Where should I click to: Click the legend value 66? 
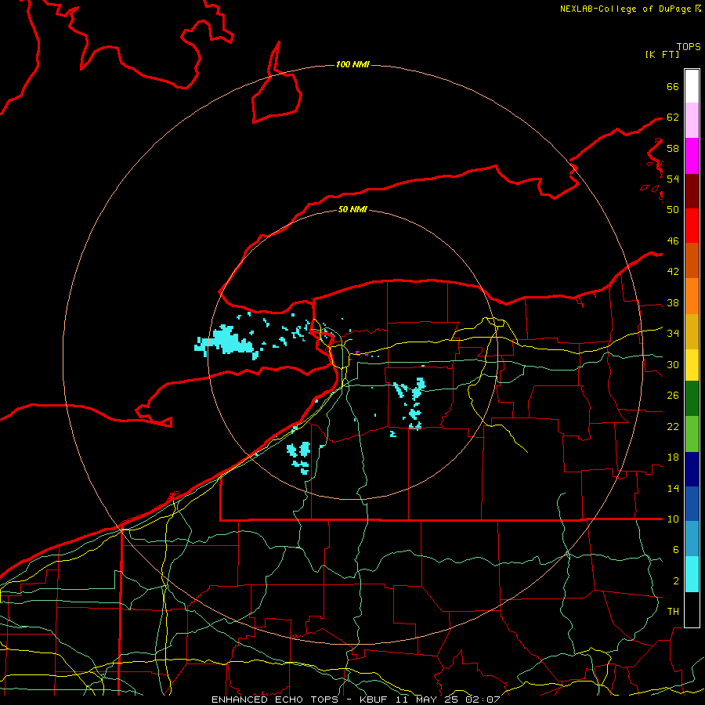[673, 87]
